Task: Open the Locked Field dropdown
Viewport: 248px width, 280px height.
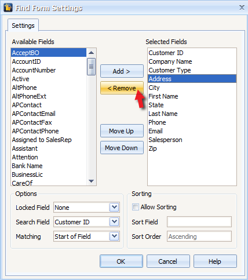Action: click(x=114, y=207)
